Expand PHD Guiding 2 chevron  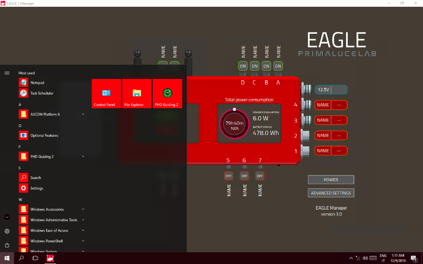[x=83, y=156]
